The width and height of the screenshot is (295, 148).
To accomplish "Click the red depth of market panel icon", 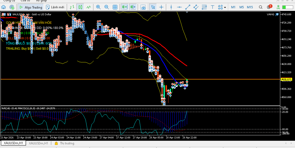I will (4, 14).
